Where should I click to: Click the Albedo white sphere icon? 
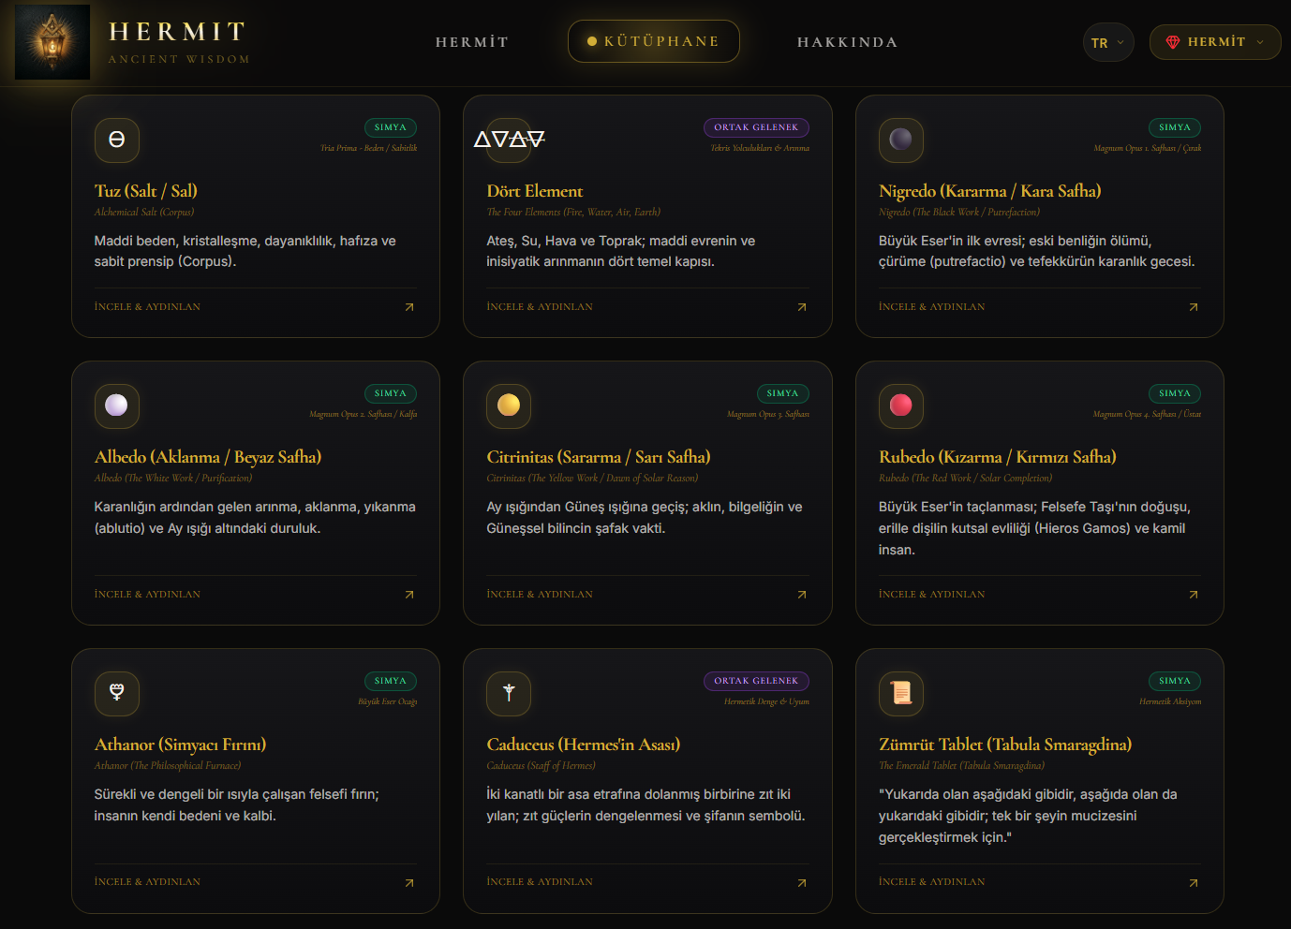tap(117, 406)
